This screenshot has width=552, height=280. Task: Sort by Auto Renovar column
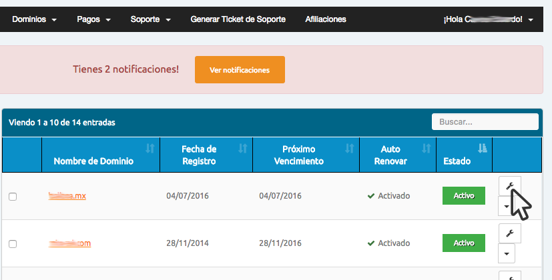425,148
